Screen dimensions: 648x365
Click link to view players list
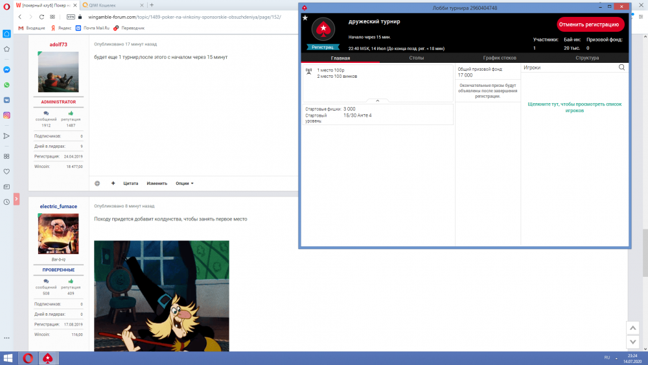pyautogui.click(x=574, y=108)
